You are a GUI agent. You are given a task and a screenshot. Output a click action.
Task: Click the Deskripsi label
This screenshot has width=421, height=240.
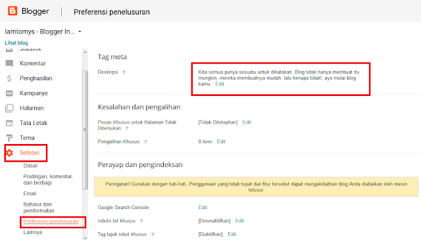108,72
